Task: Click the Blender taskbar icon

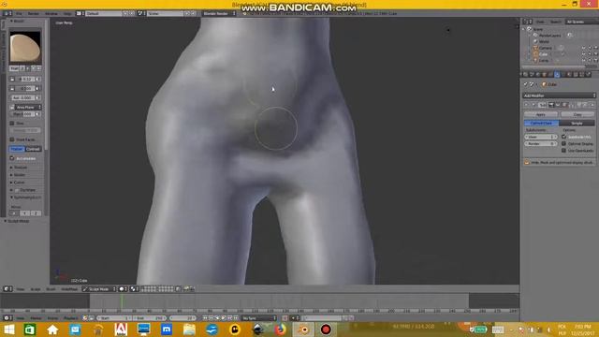Action: pos(304,330)
